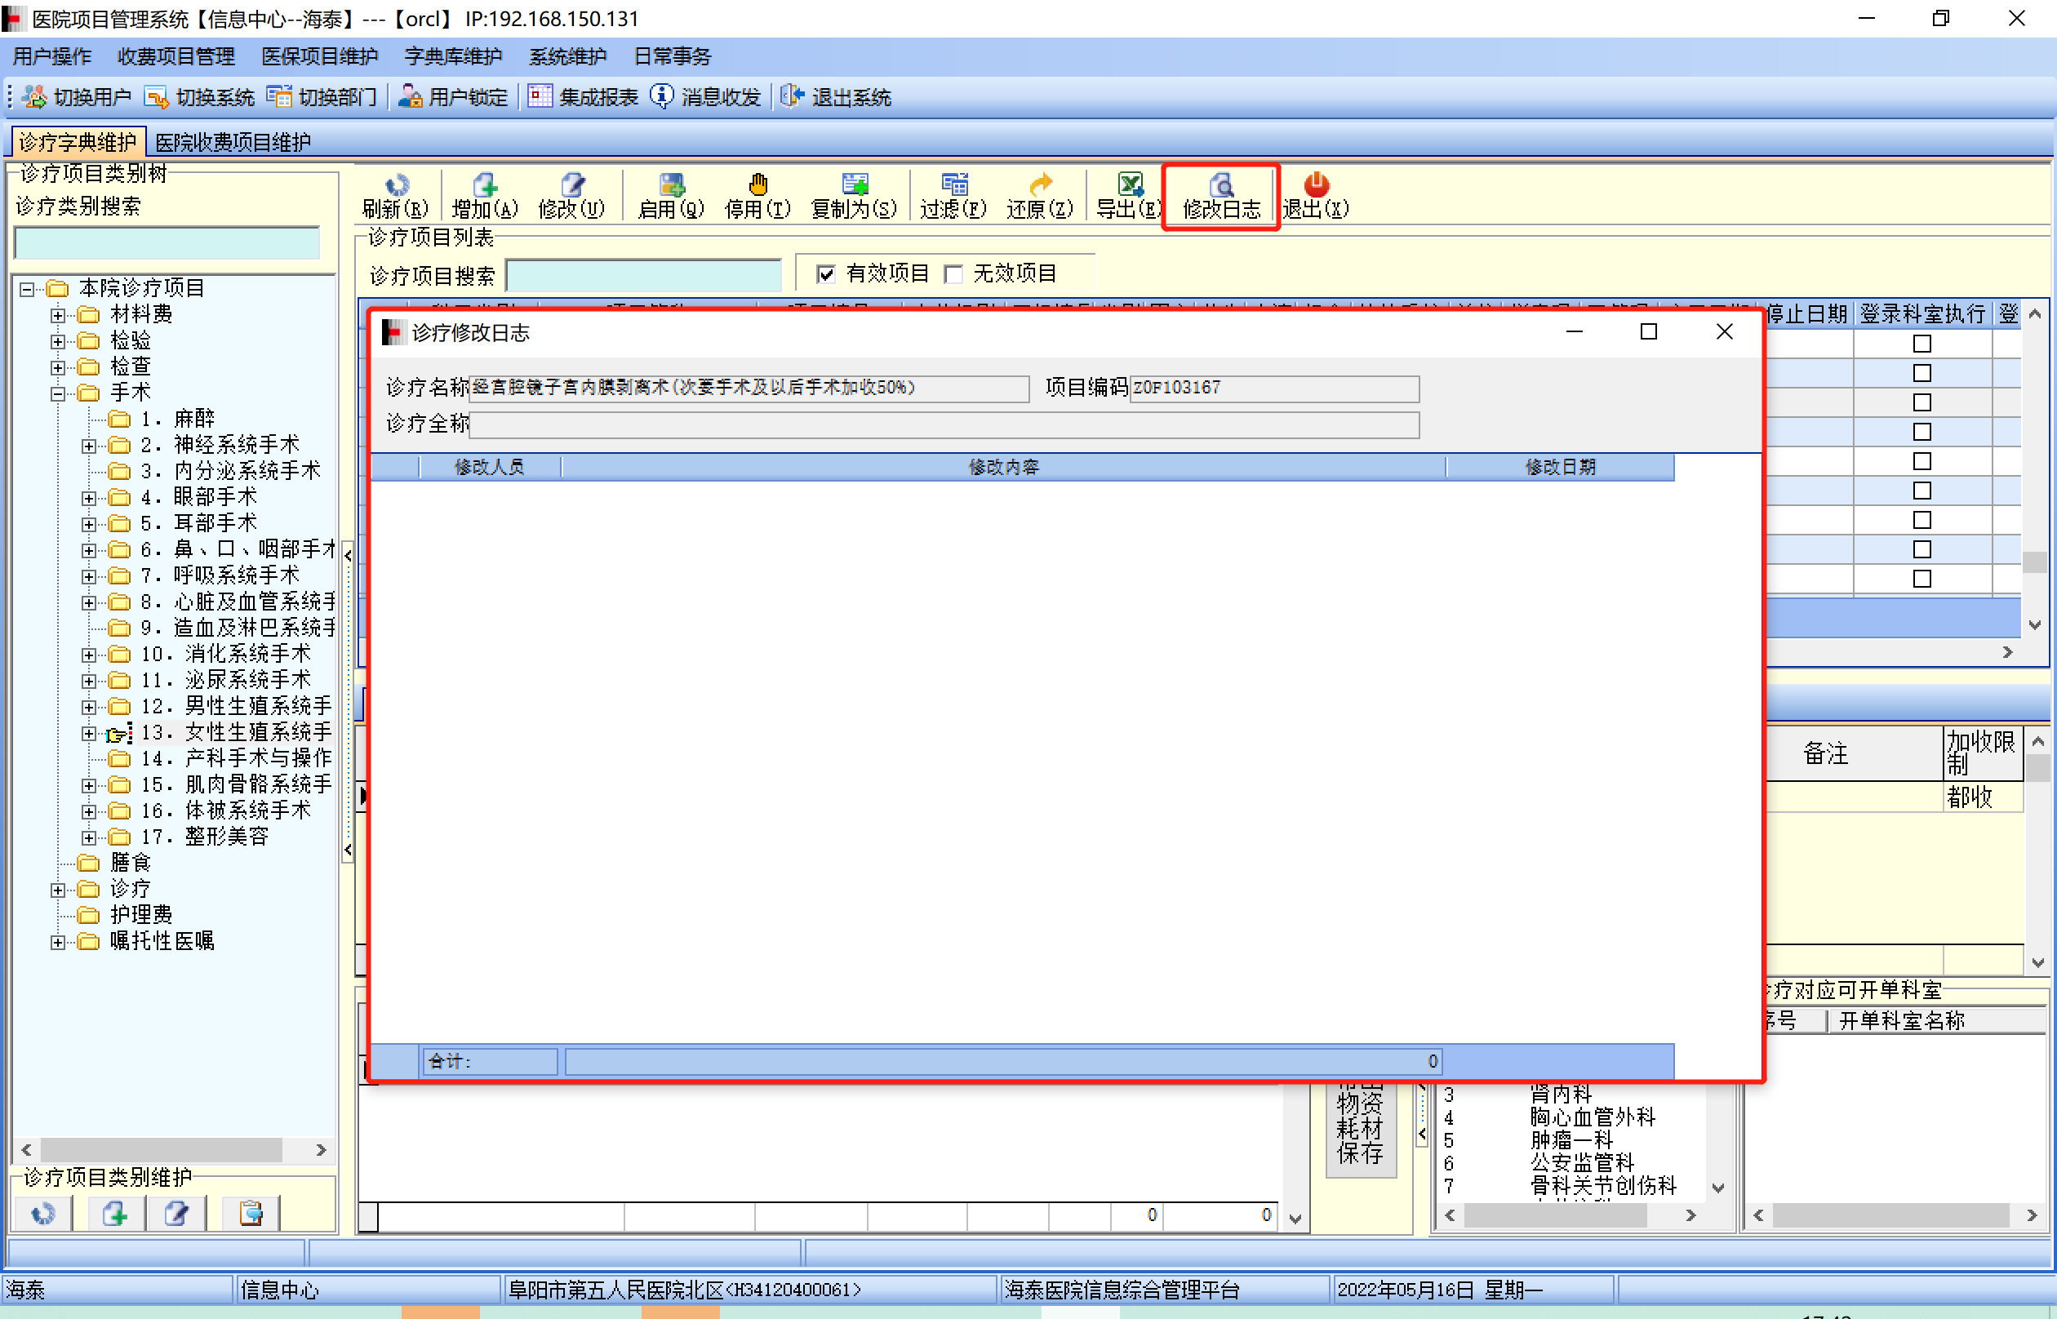Click the tree panel horizontal scrollbar
The image size is (2057, 1319).
[161, 1149]
